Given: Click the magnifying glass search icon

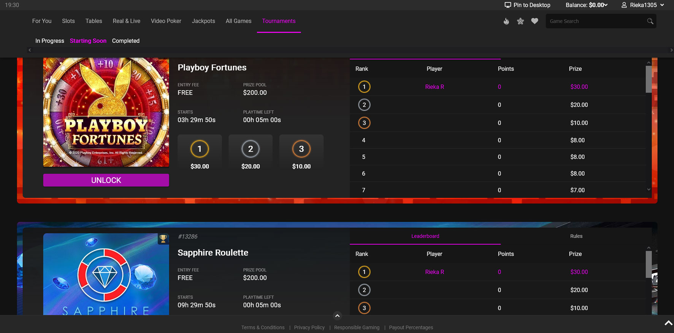Looking at the screenshot, I should click(650, 21).
